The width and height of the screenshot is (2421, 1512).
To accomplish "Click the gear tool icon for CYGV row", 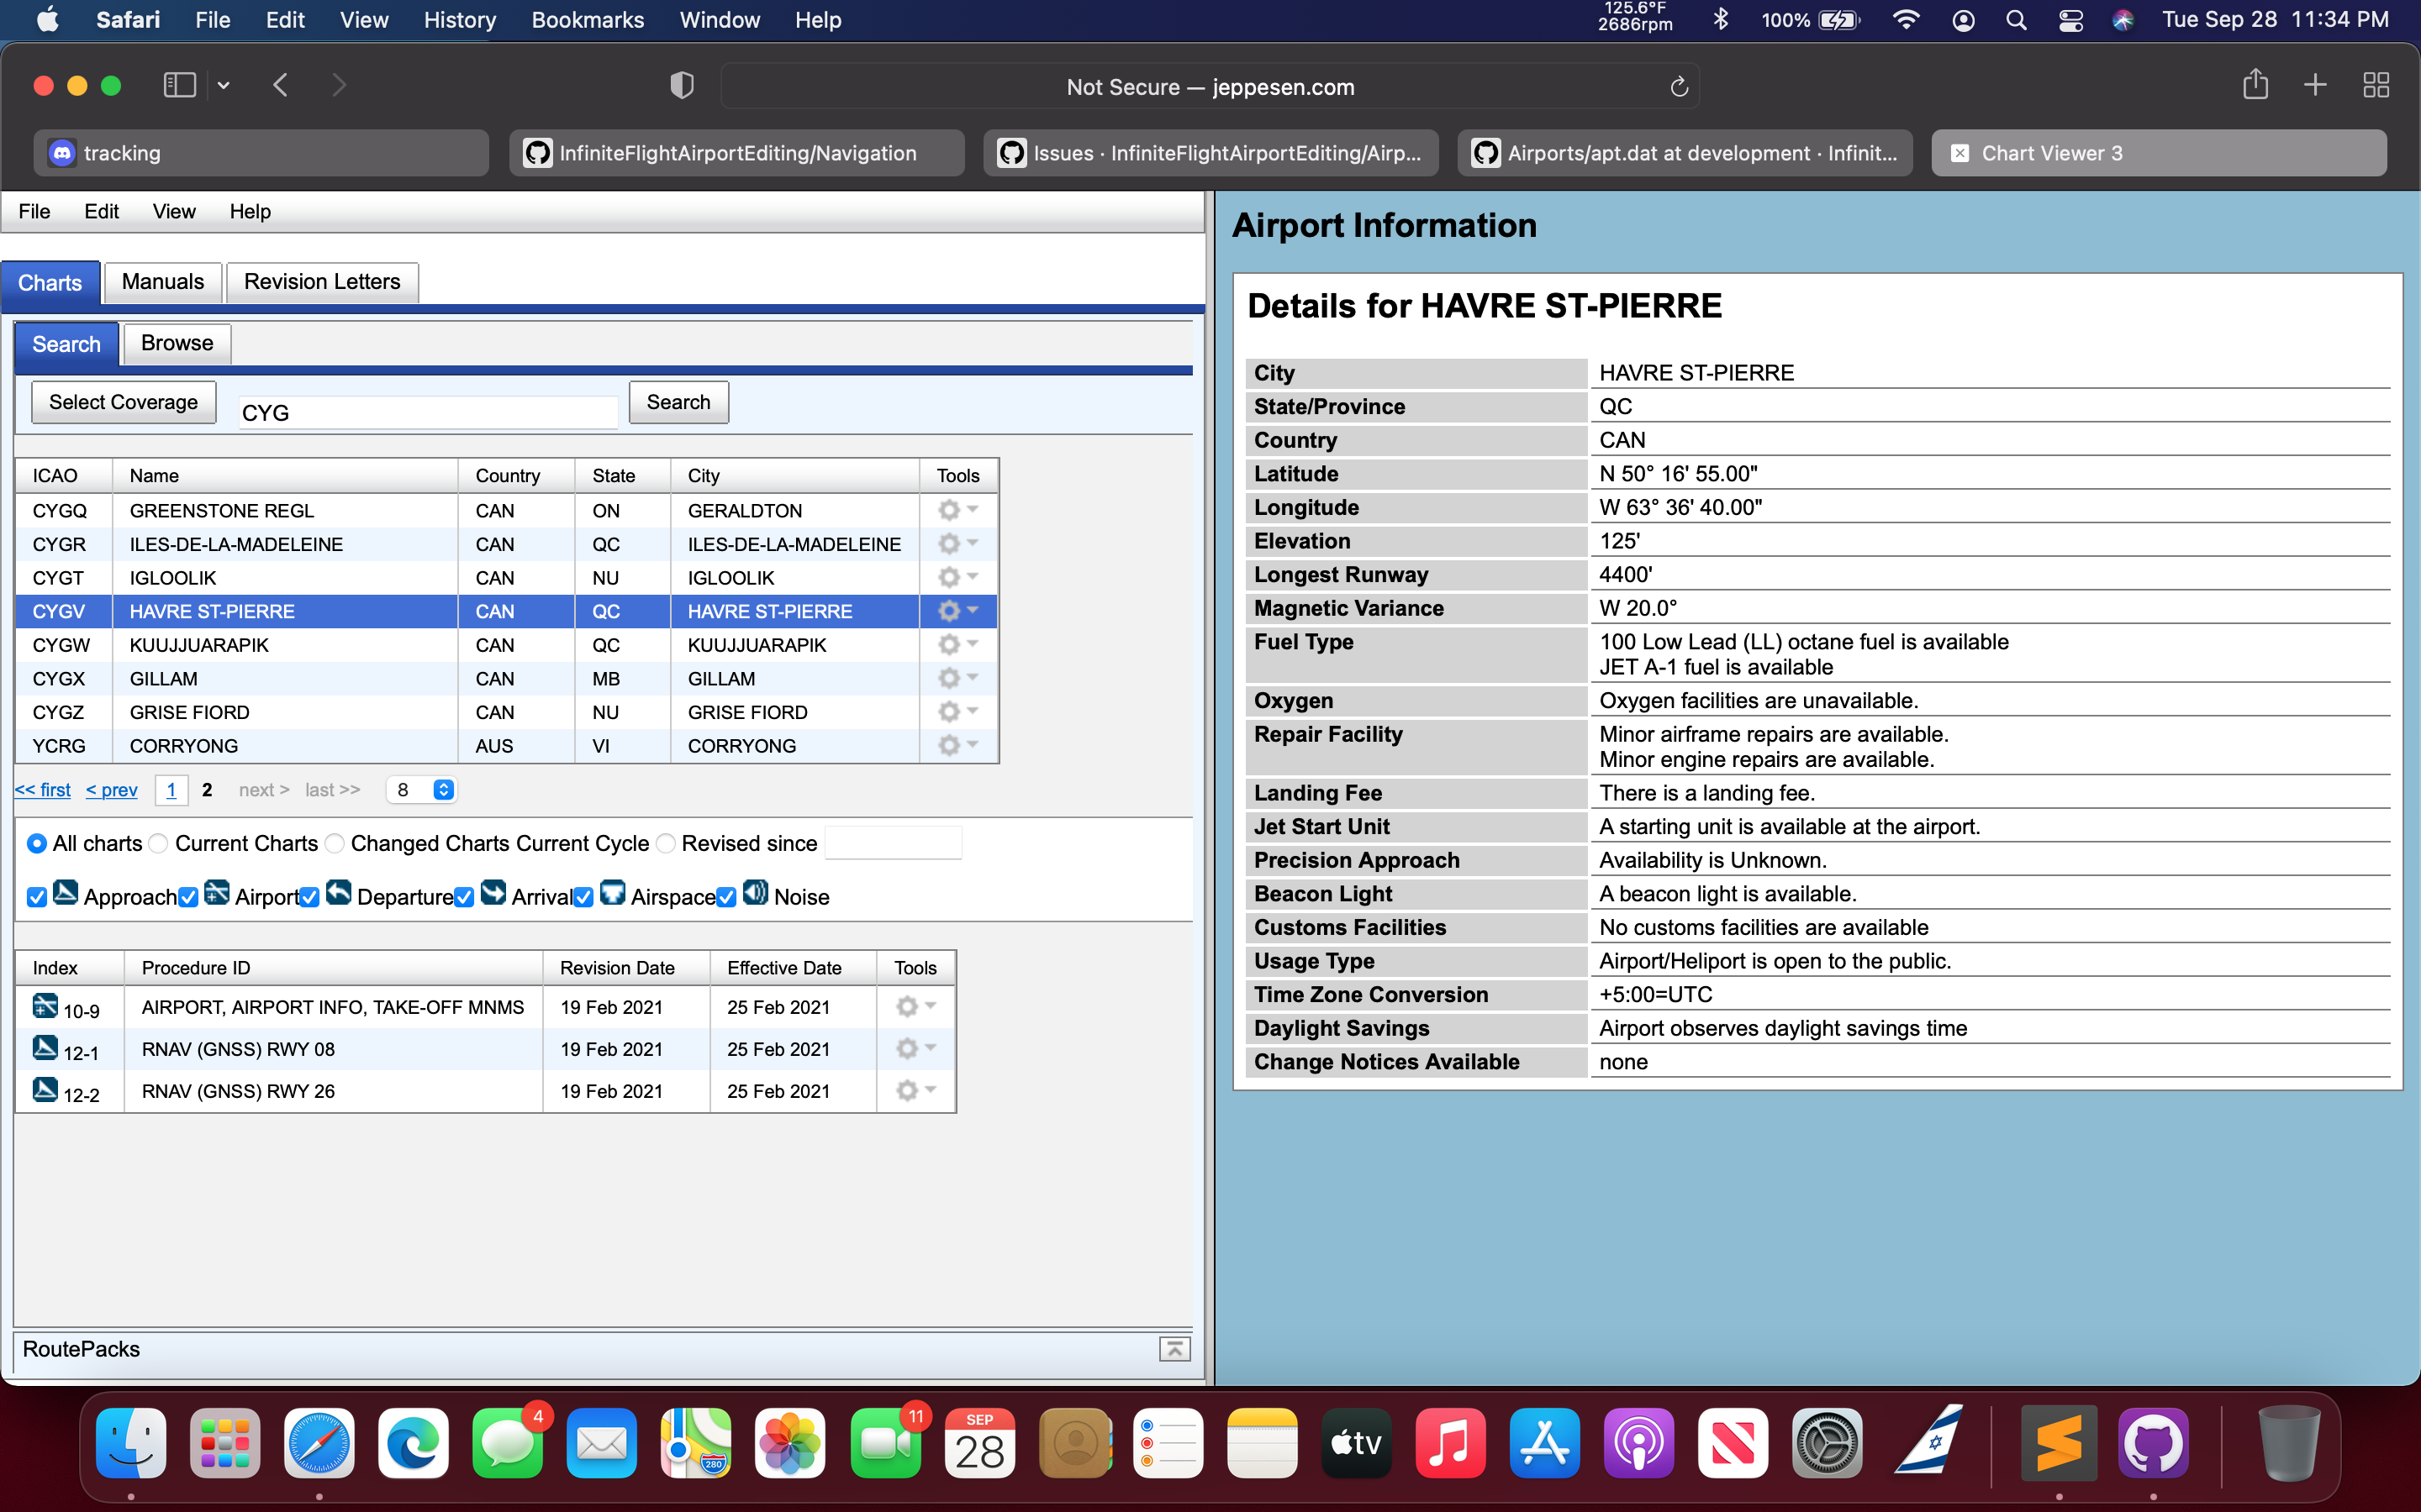I will (951, 611).
